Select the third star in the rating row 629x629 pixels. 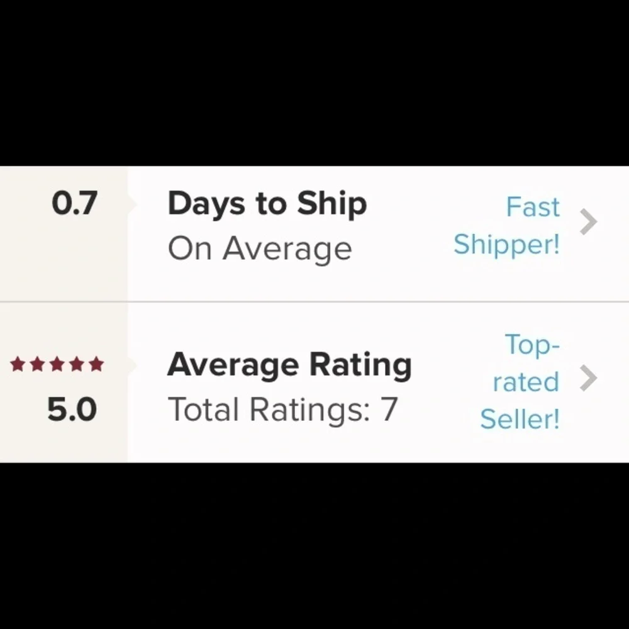pyautogui.click(x=57, y=365)
